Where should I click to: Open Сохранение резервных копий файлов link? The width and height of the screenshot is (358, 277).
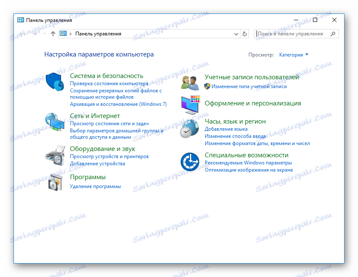[x=116, y=94]
